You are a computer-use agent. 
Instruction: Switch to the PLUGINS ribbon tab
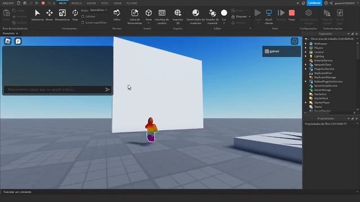pyautogui.click(x=132, y=3)
